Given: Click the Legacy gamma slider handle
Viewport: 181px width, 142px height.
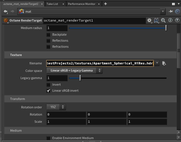Looking at the screenshot, I should (x=80, y=78).
